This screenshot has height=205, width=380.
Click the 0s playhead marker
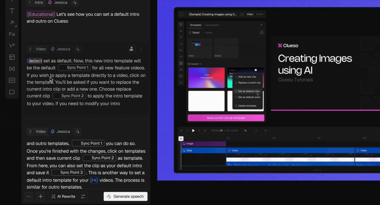181,139
